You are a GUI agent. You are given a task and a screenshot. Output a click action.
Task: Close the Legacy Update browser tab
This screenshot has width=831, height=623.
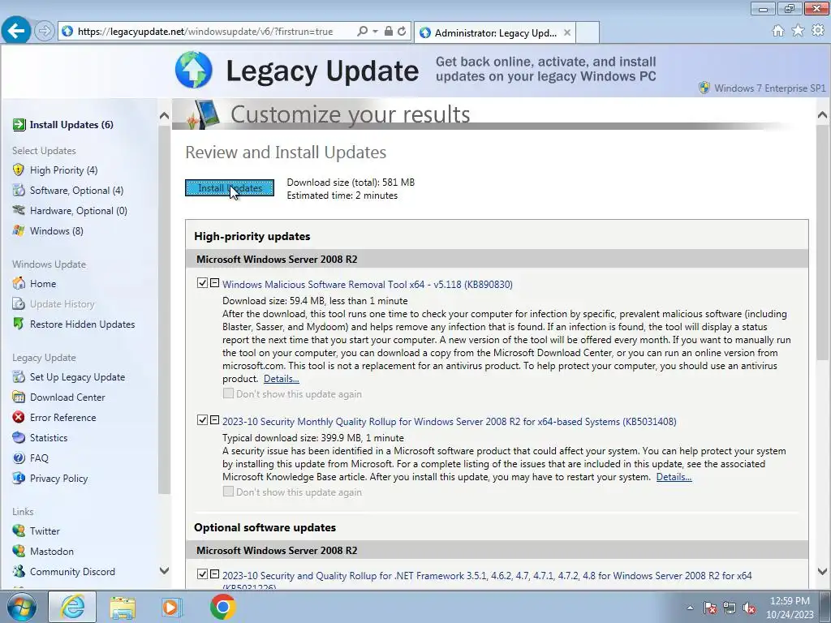tap(567, 32)
